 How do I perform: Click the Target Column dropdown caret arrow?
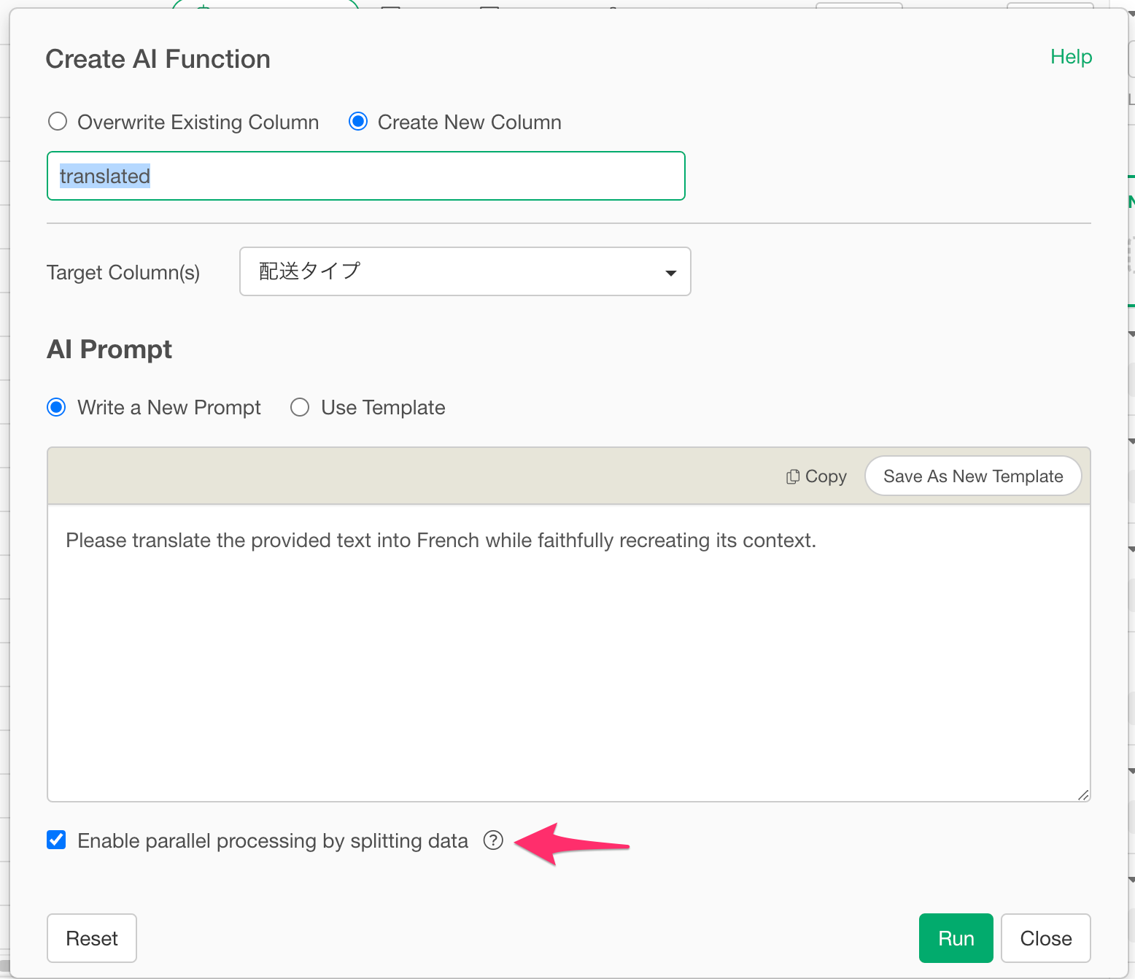pyautogui.click(x=670, y=273)
